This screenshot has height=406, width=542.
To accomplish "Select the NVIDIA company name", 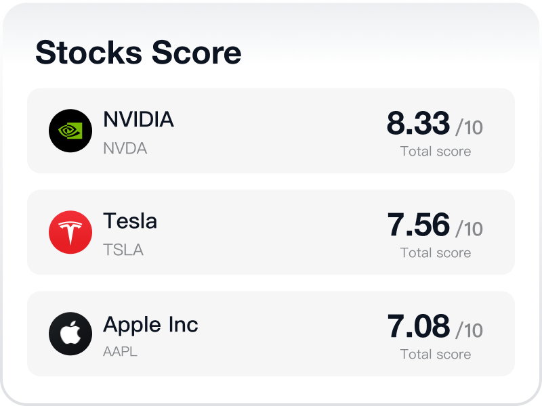I will point(138,120).
